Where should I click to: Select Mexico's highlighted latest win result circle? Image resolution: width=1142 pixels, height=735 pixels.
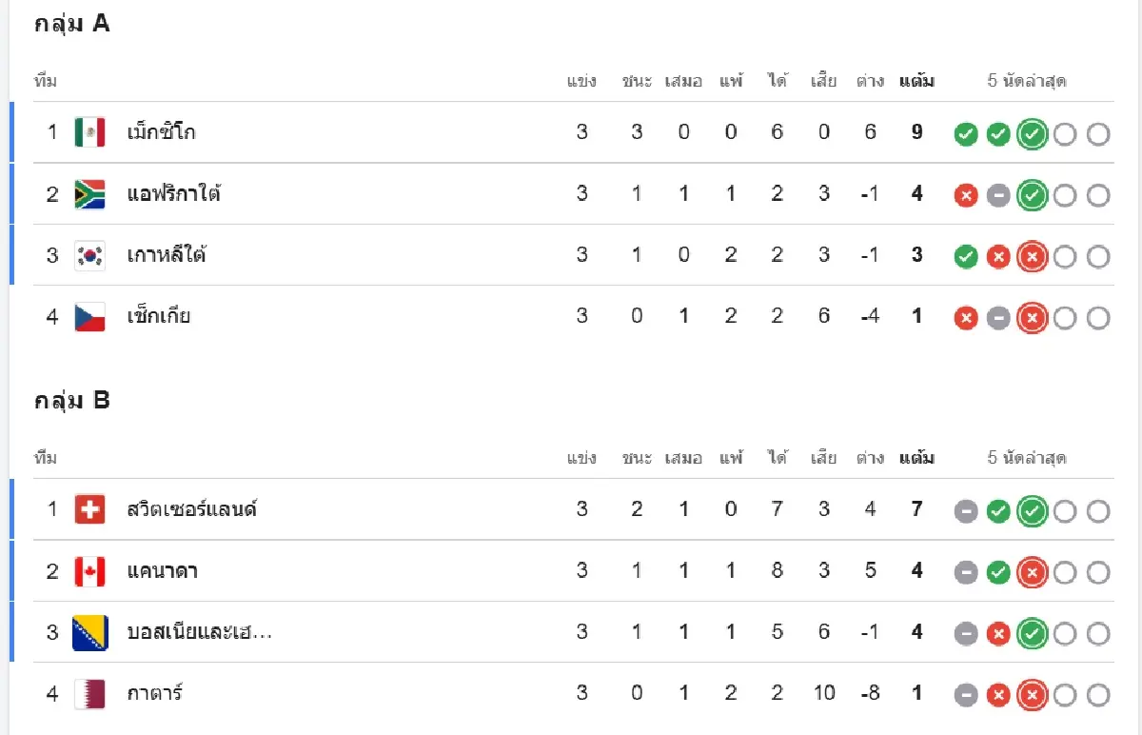click(1032, 134)
